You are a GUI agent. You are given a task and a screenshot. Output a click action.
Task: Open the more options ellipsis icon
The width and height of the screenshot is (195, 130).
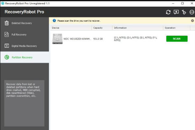click(x=192, y=12)
